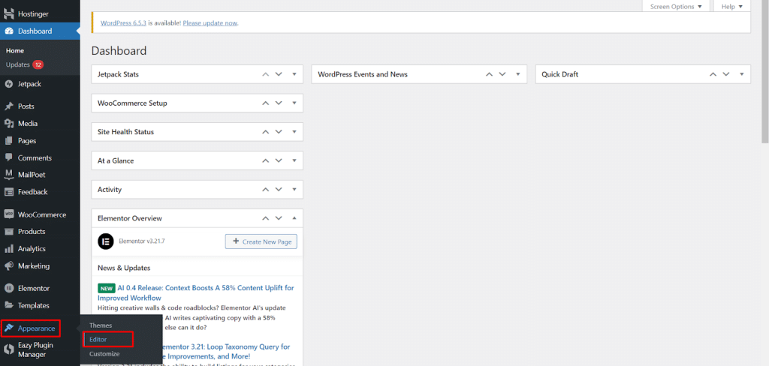Move At a Glance widget up
Viewport: 769px width, 366px height.
tap(265, 160)
